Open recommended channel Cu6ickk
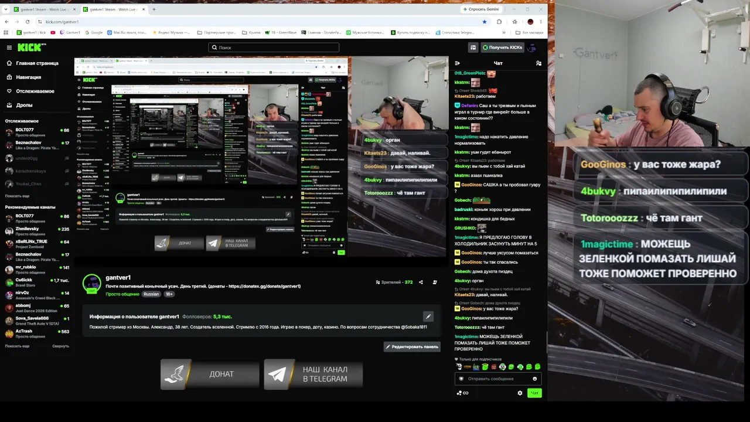The image size is (750, 422). tap(37, 283)
